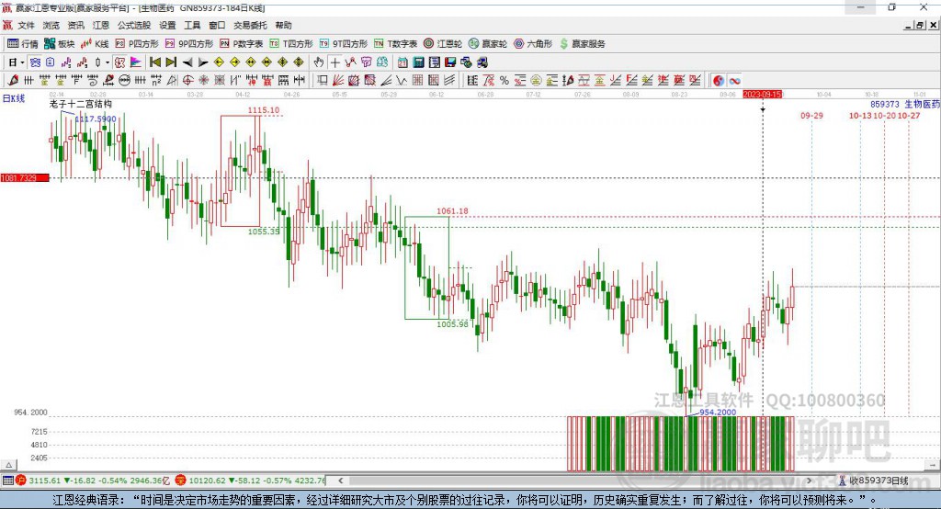
Task: Click the 日K线 chart label
Action: click(14, 98)
